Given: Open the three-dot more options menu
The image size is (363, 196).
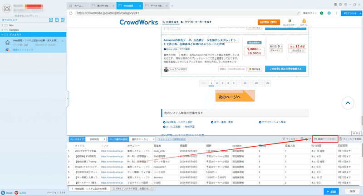Looking at the screenshot, I should coord(337,13).
